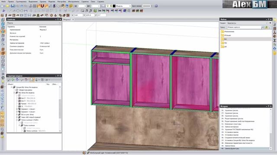Image resolution: width=277 pixels, height=155 pixels.
Task: Collapse the Секция ВШ 3Этаж без вырезов node
Action: tap(12, 87)
